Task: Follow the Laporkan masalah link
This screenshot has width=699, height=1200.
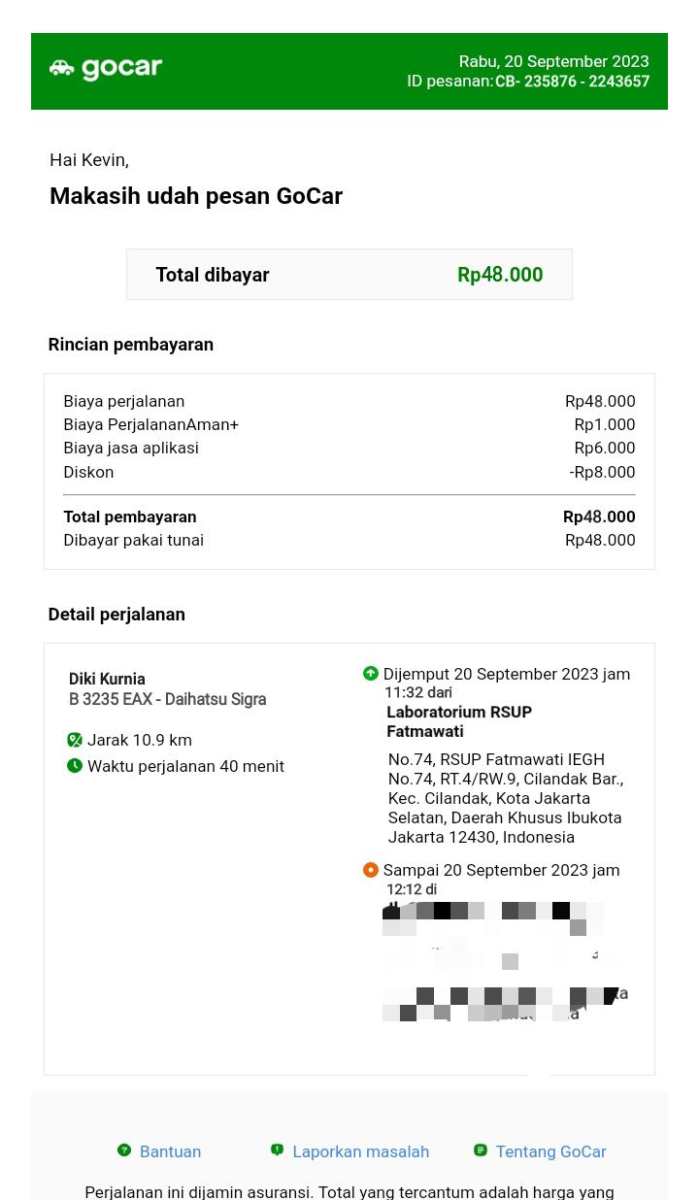Action: (x=360, y=1151)
